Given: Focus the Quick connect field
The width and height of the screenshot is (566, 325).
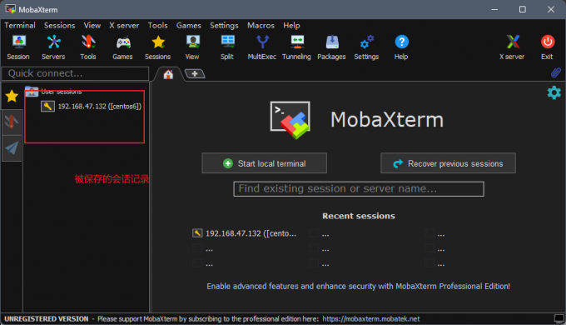Looking at the screenshot, I should [76, 73].
